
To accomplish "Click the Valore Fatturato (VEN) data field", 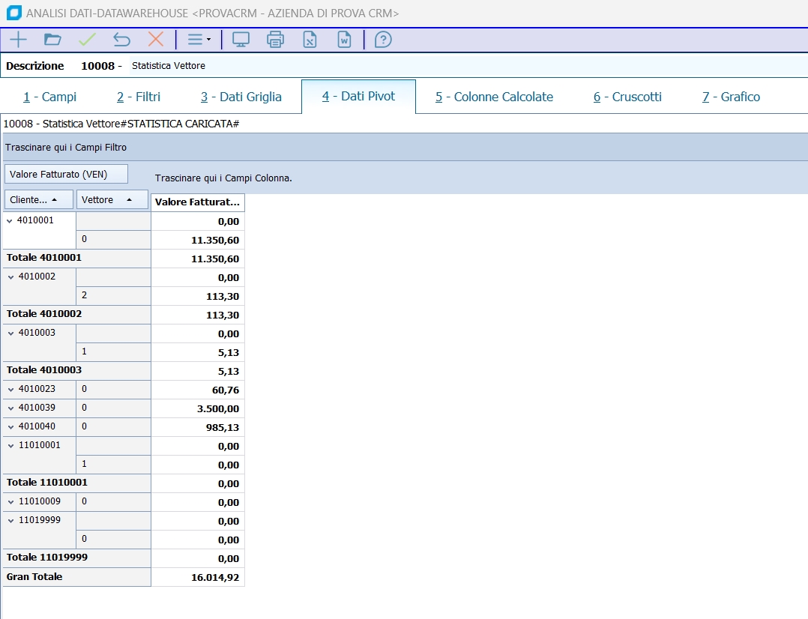I will tap(66, 175).
